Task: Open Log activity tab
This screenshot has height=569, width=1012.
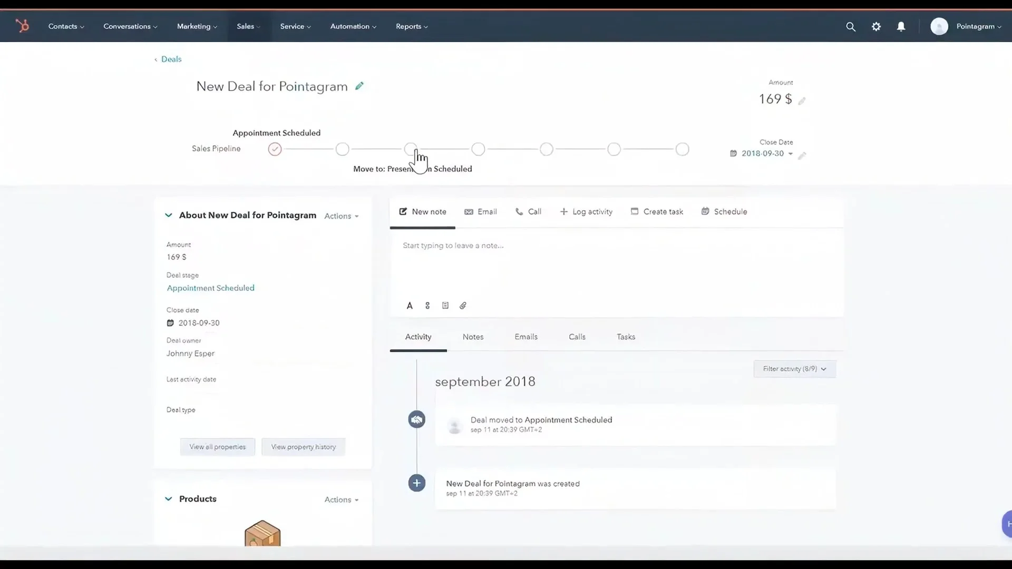Action: 586,212
